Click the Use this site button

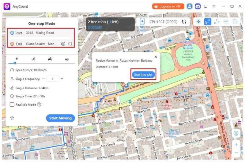pos(143,75)
